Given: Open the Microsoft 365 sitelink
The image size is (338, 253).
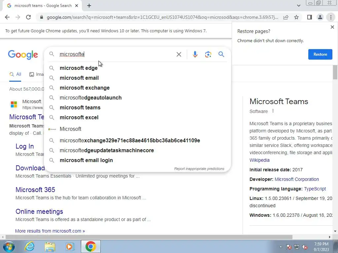Looking at the screenshot, I should point(35,190).
